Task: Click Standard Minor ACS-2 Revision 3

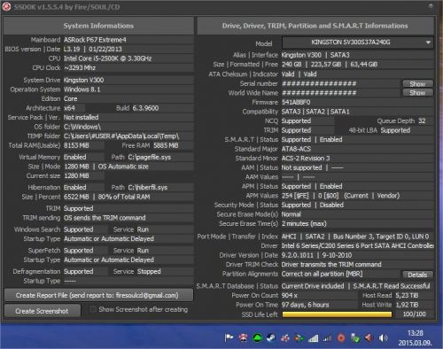Action: [x=306, y=159]
